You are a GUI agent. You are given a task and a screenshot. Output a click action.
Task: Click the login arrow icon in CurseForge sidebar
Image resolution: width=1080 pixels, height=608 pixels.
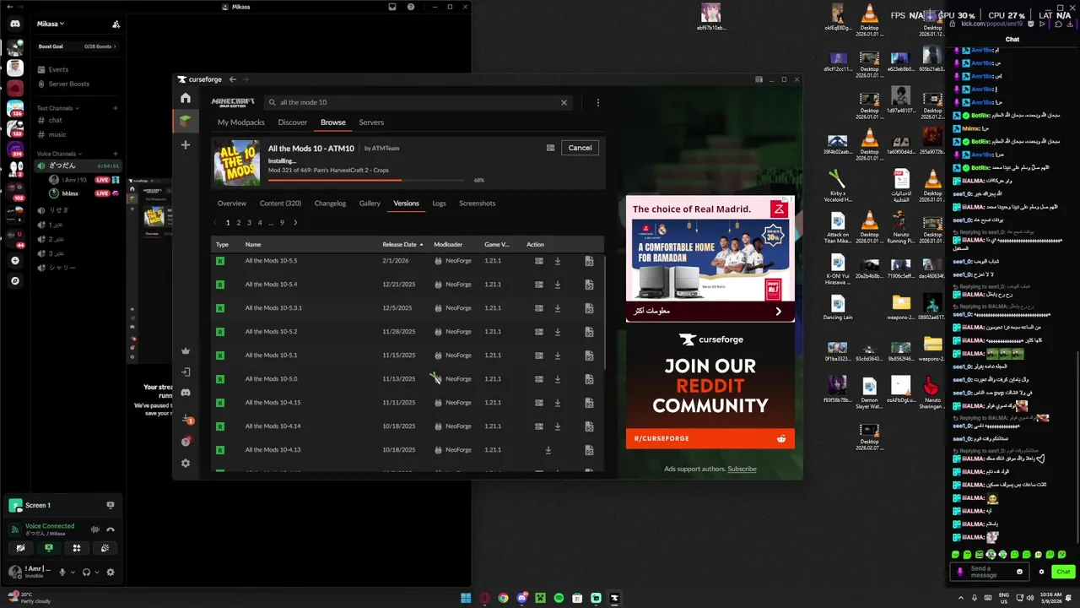point(186,372)
